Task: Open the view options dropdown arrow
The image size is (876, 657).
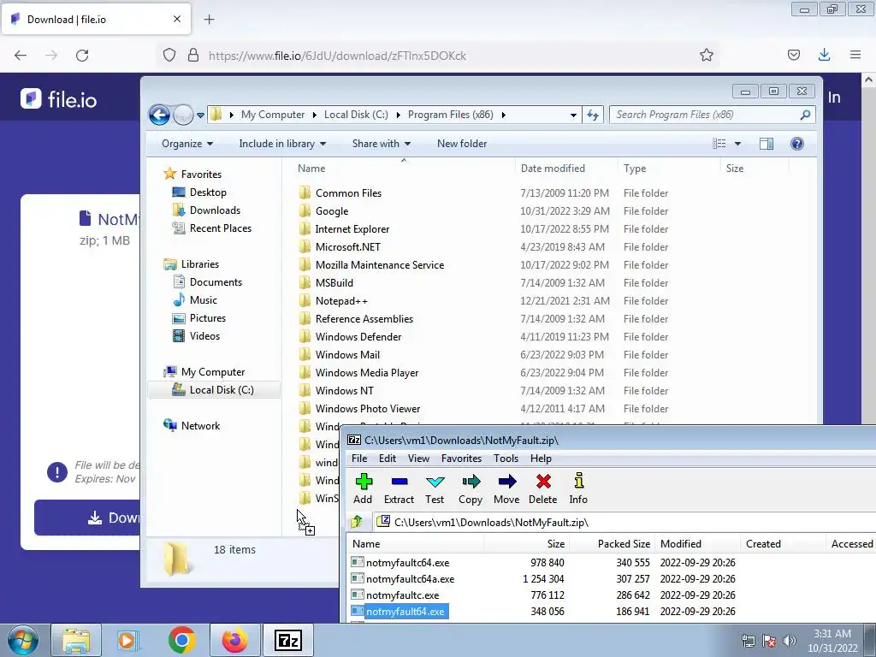Action: (737, 144)
